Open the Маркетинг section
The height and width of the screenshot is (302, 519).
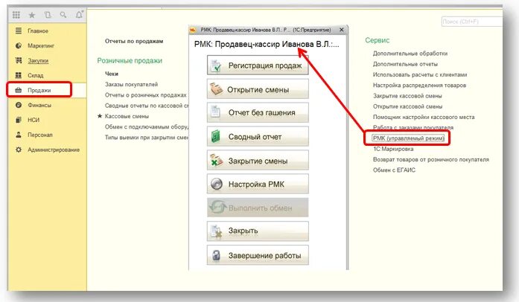tap(41, 45)
